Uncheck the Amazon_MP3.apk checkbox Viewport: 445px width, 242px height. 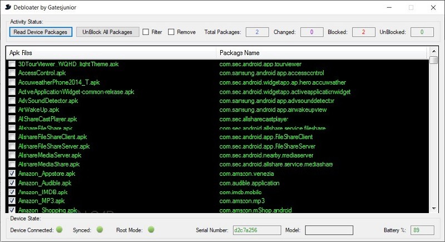tap(12, 201)
